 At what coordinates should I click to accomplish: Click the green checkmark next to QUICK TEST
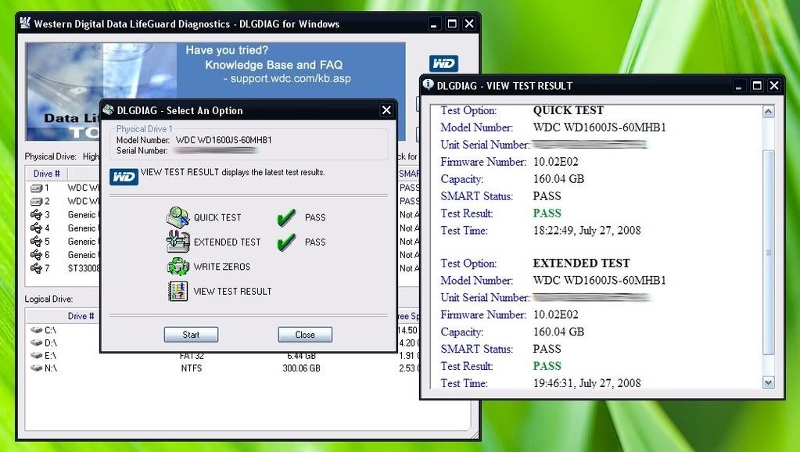click(x=286, y=217)
